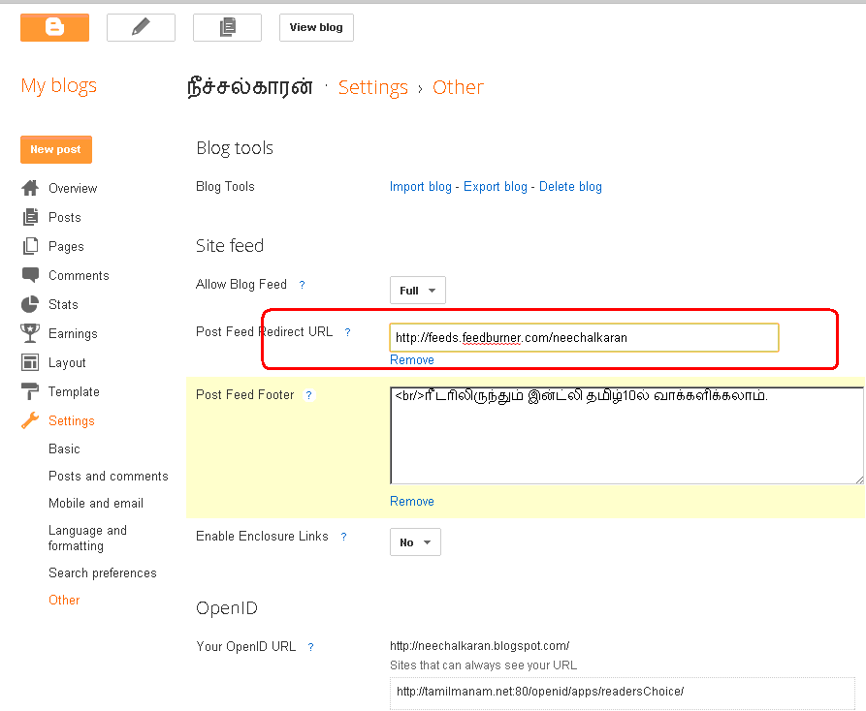Open Layout in the sidebar menu
This screenshot has width=866, height=711.
67,363
